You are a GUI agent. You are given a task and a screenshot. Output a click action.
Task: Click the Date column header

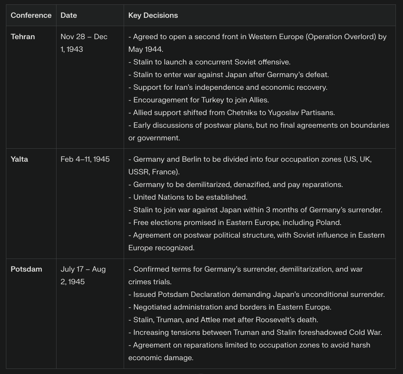[x=69, y=15]
